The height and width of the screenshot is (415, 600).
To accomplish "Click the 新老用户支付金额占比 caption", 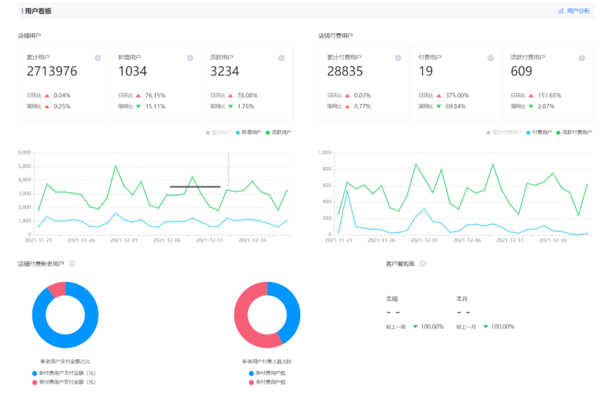I will [65, 361].
